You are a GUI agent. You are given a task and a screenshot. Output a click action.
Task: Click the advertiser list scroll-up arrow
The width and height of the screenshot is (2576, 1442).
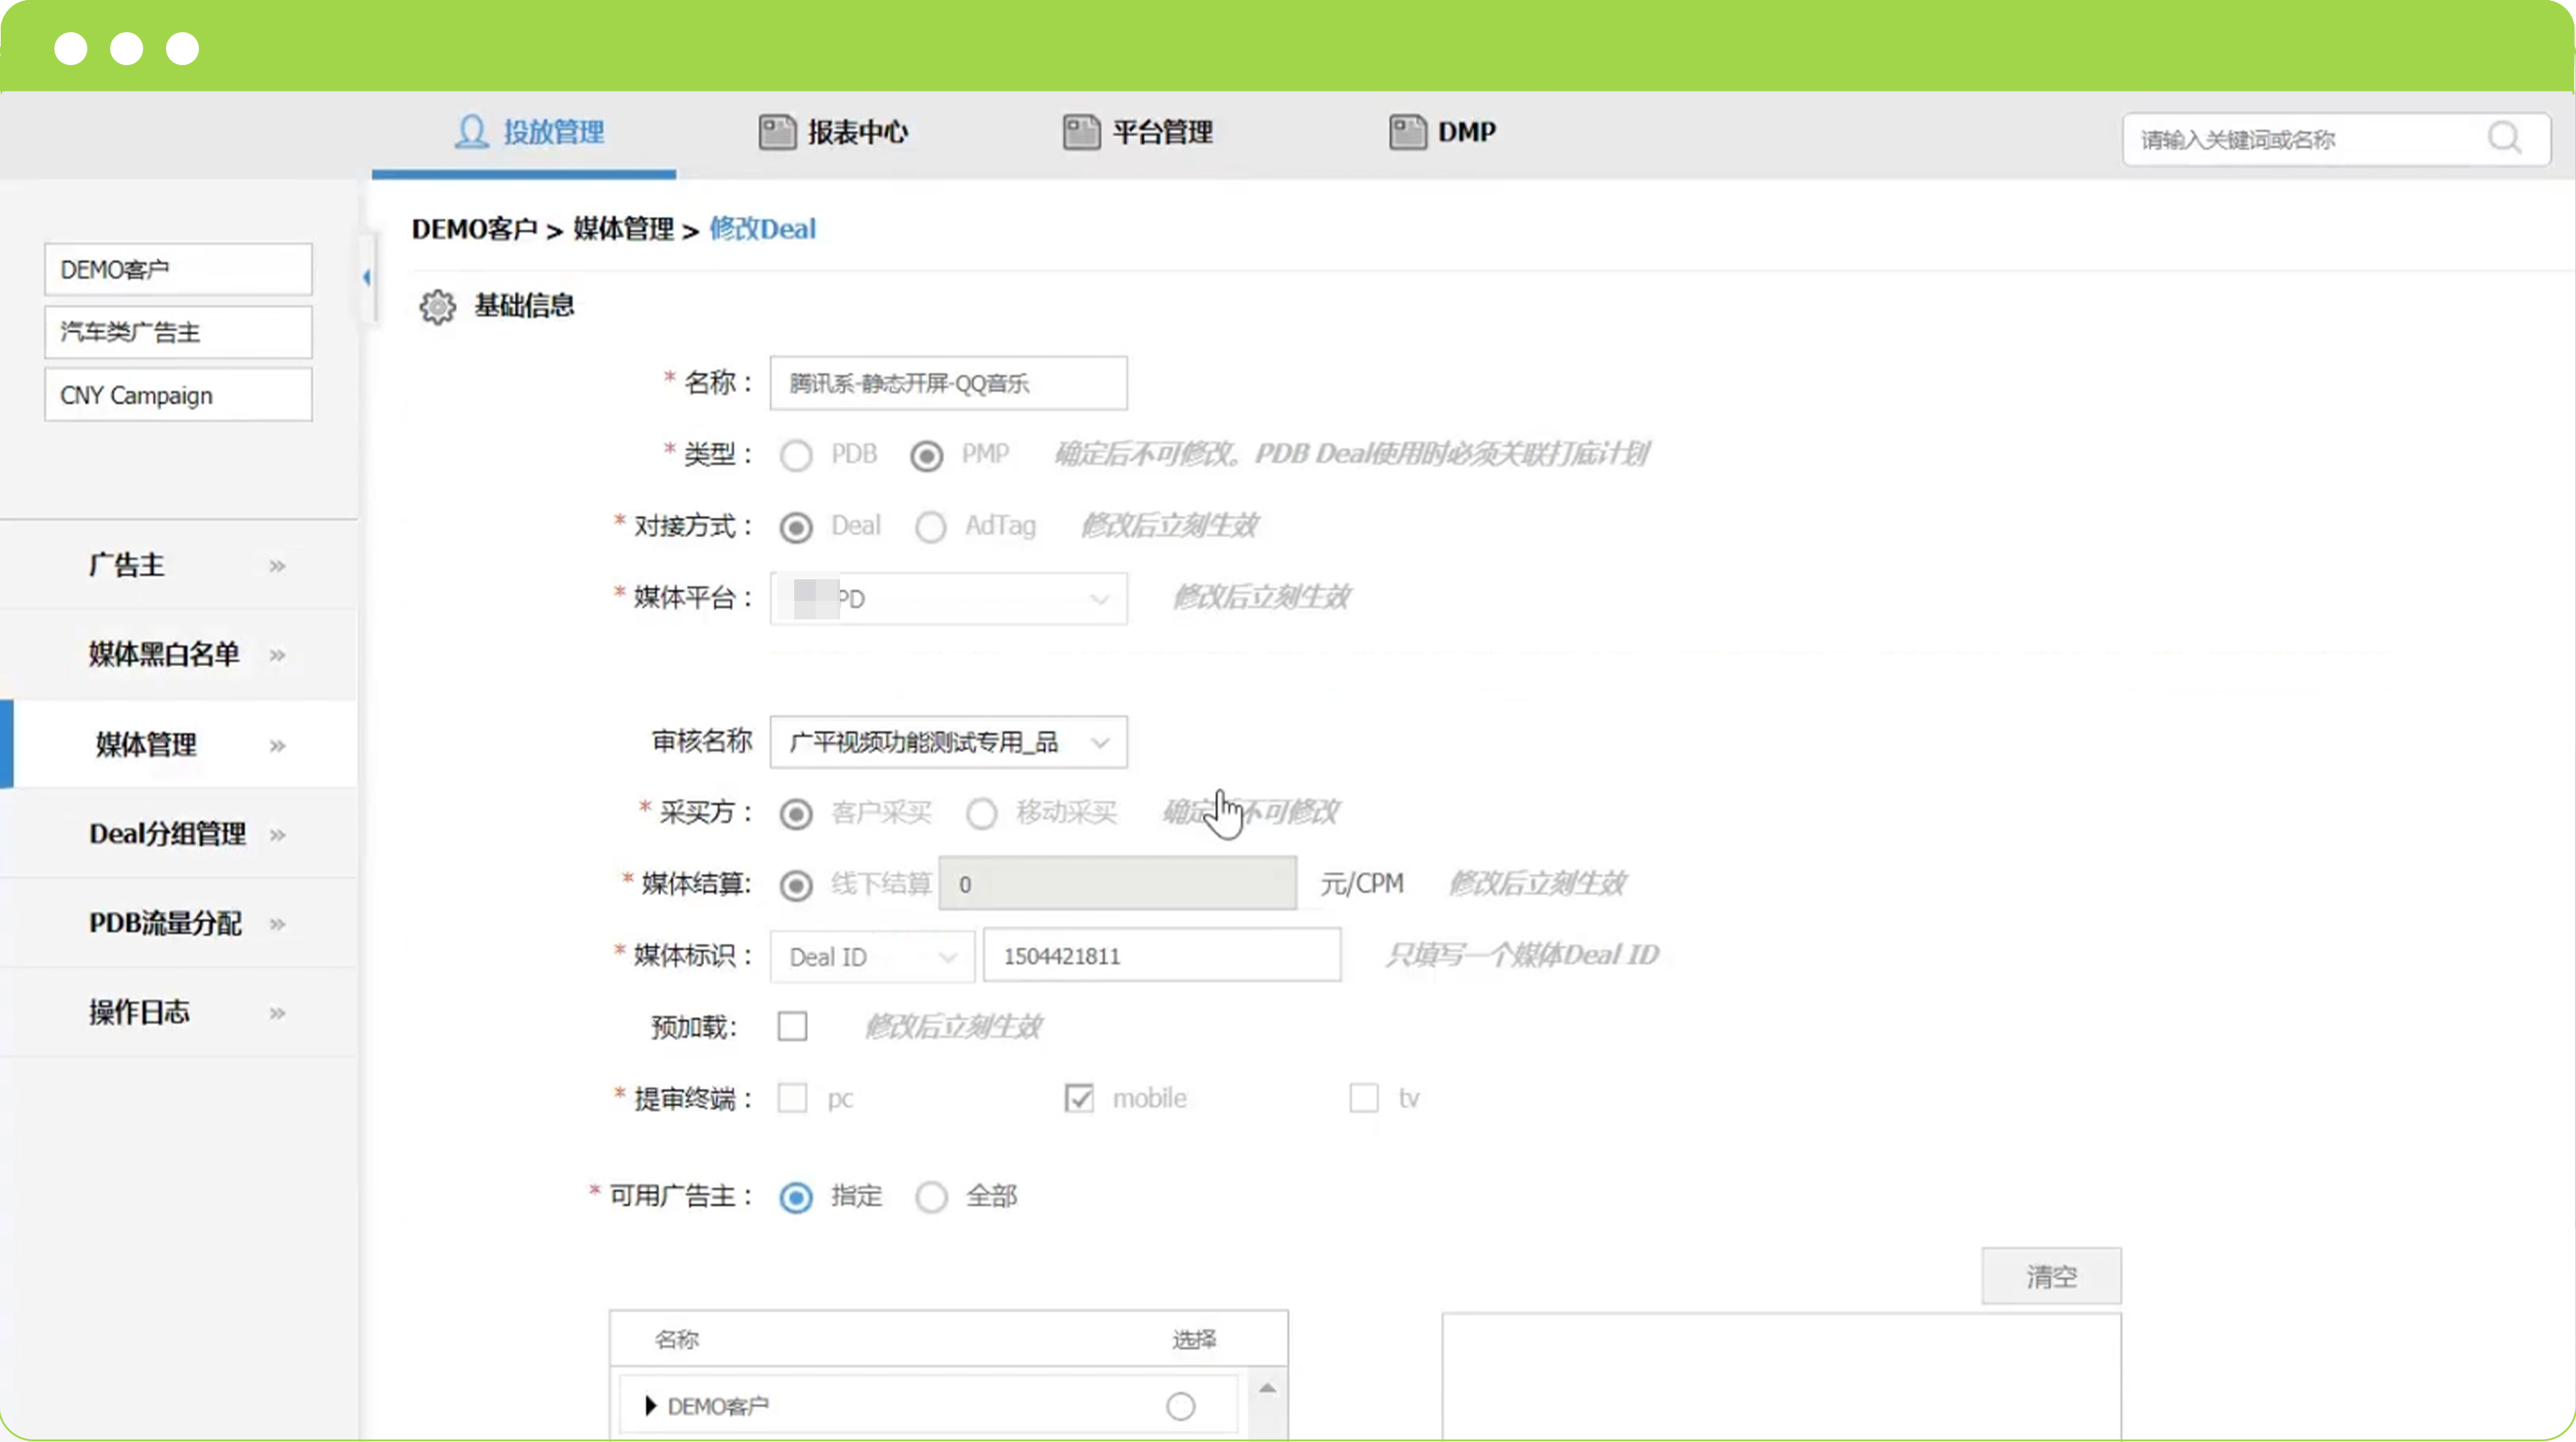pos(1267,1388)
